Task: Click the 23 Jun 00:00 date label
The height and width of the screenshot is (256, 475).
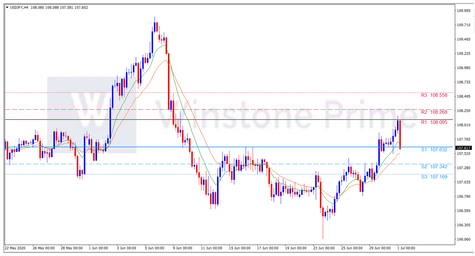Action: click(324, 248)
